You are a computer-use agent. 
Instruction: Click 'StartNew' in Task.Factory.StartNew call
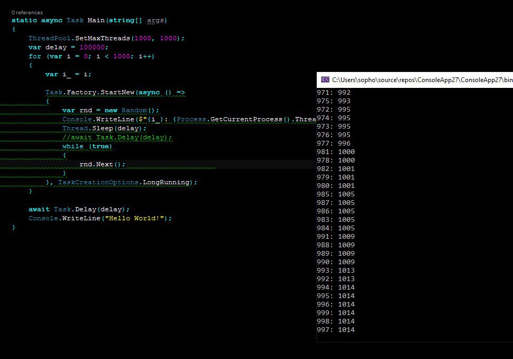coord(117,92)
